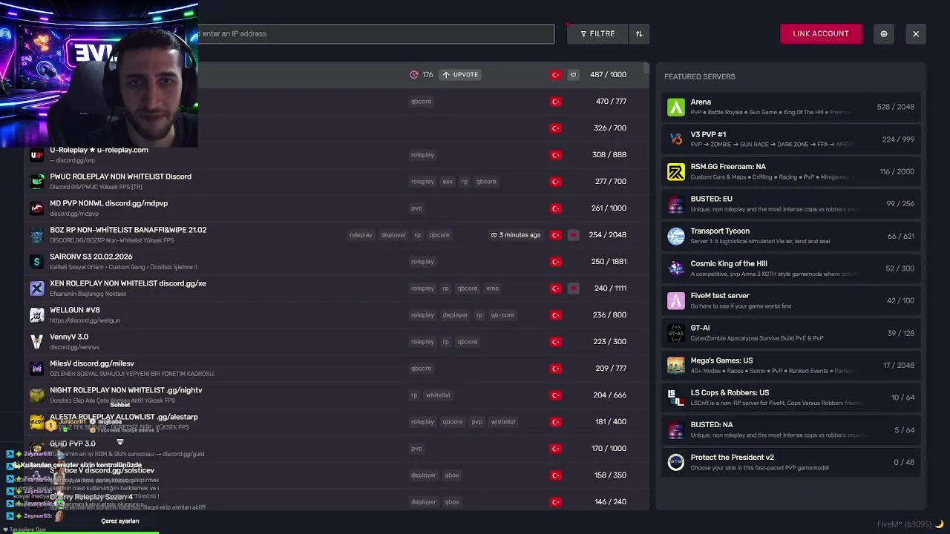Screen dimensions: 950x534
Task: Click the GT-Ai featured server icon
Action: [x=675, y=332]
